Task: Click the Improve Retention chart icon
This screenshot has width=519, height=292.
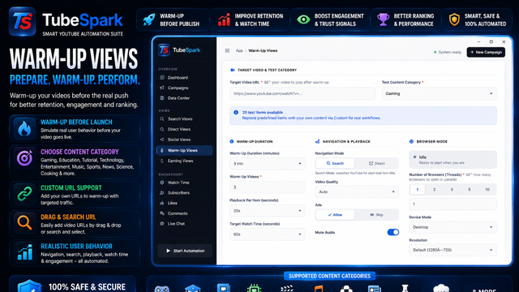Action: point(224,19)
